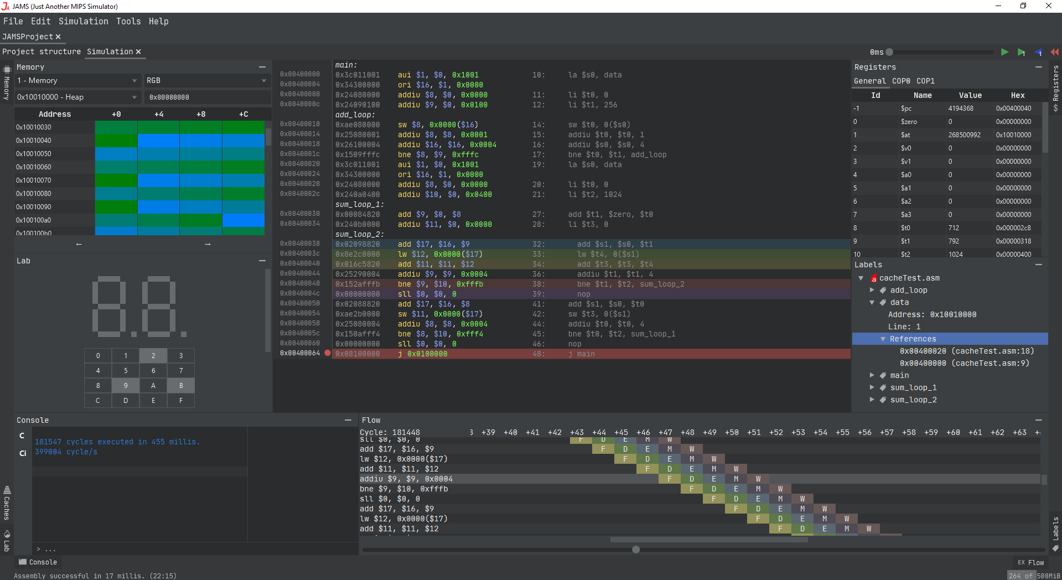Click the tag icon beside add_loop

[883, 290]
